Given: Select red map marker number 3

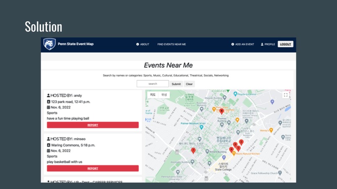Looking at the screenshot, I should click(235, 145).
